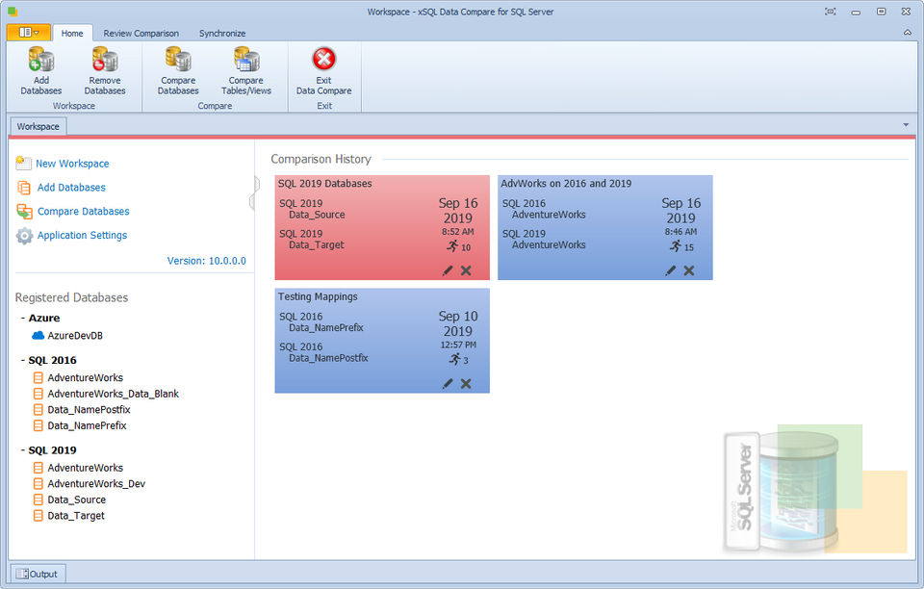
Task: Select AdventureWorks_Dev database
Action: 96,484
